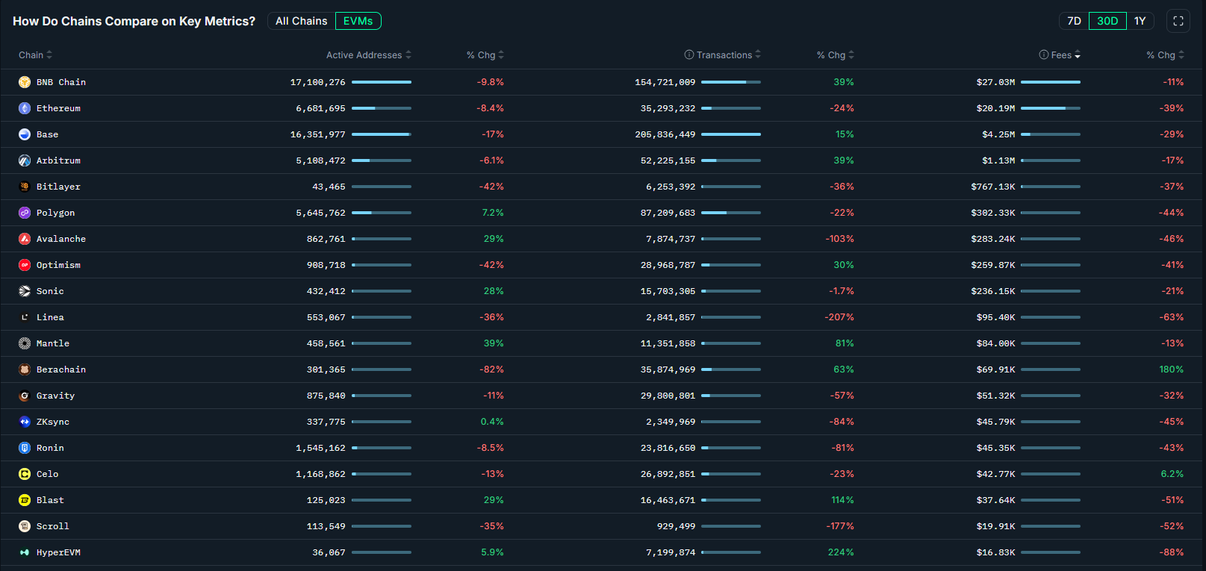This screenshot has height=571, width=1206.
Task: Switch to All Chains tab
Action: click(301, 21)
